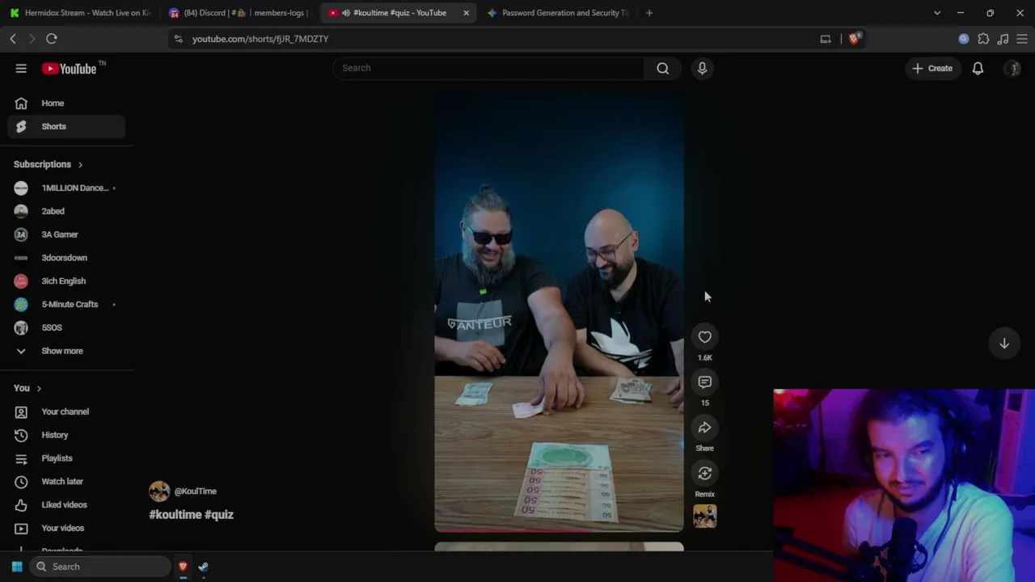Screen dimensions: 1035x582
Task: Open a new browser tab
Action: [649, 13]
